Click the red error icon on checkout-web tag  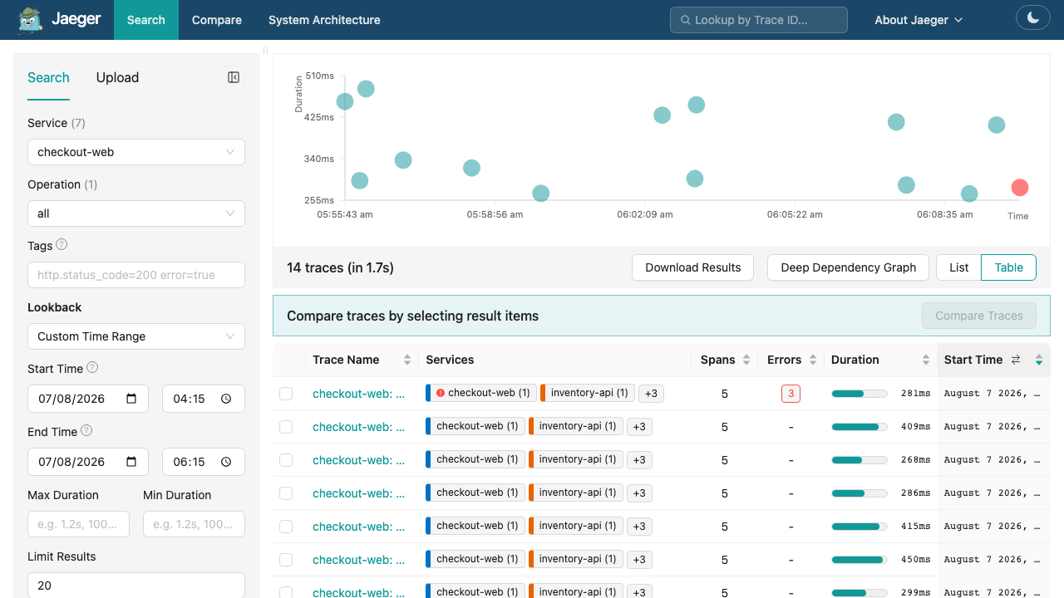(x=441, y=393)
